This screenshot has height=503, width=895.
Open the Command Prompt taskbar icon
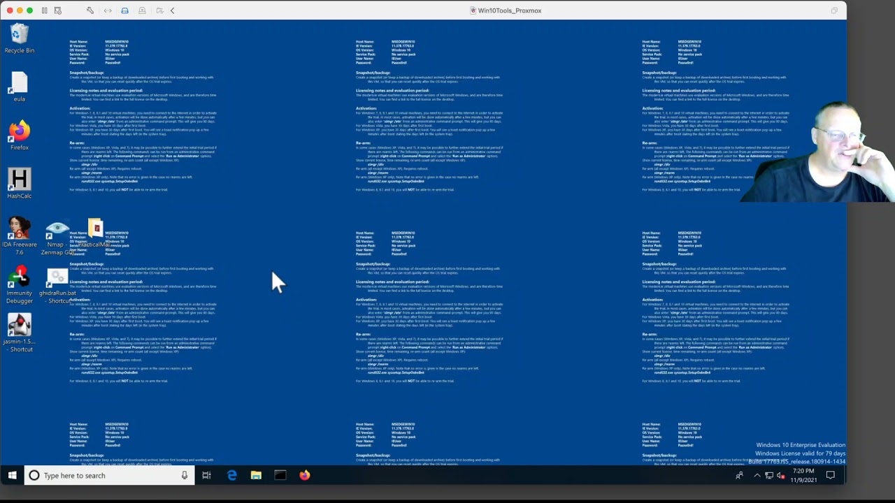click(x=280, y=476)
